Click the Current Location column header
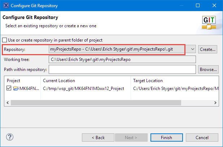The width and height of the screenshot is (223, 147). coord(59,81)
